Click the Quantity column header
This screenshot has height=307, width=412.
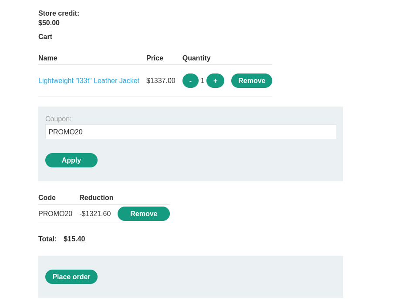(x=196, y=58)
